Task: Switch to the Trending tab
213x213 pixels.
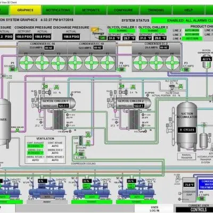Action: (x=156, y=10)
